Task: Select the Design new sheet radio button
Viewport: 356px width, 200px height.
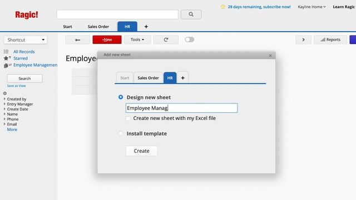Action: pos(121,97)
